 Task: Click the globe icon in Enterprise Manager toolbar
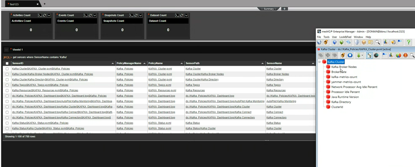(319, 42)
